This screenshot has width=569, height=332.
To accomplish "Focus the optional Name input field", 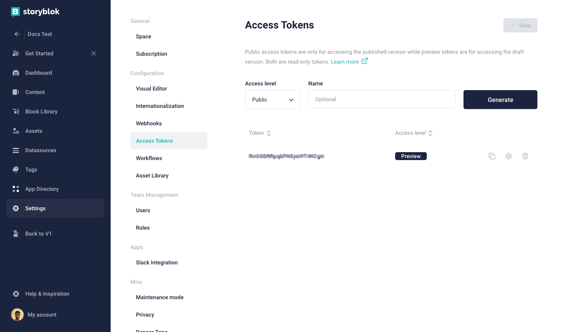I will pos(382,99).
